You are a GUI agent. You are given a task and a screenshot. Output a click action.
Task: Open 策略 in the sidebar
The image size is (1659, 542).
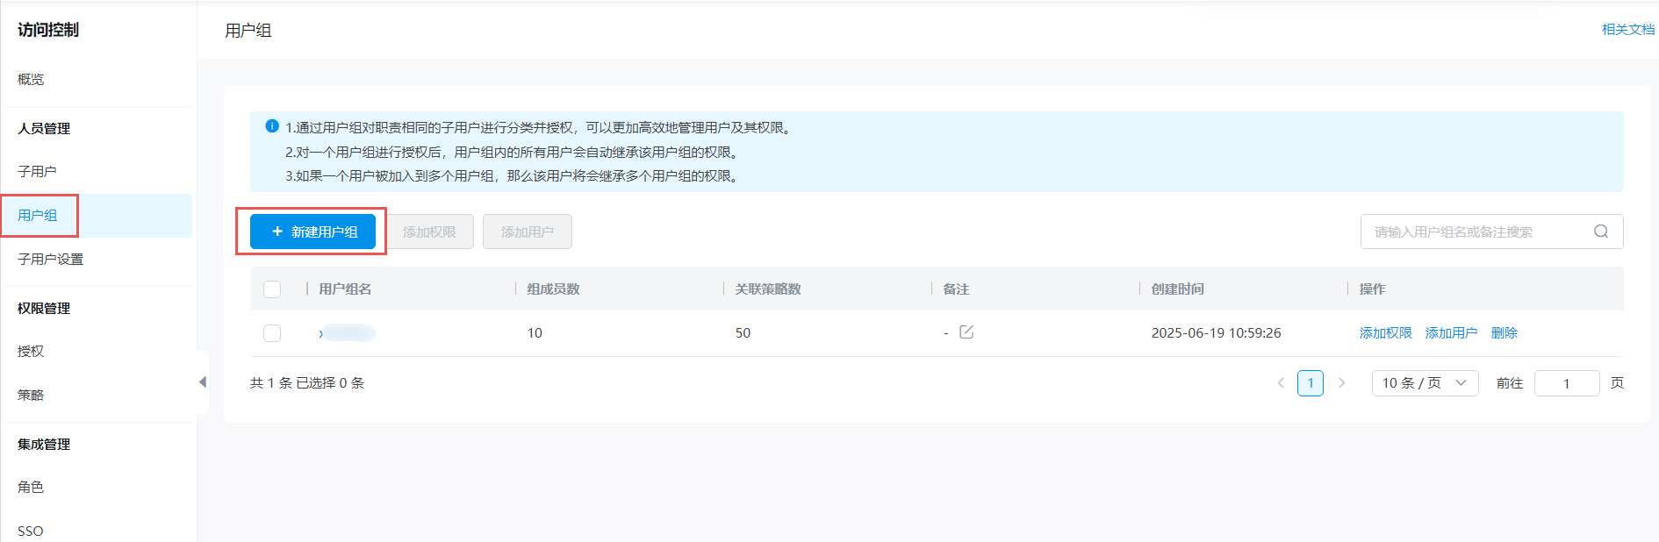click(x=31, y=395)
